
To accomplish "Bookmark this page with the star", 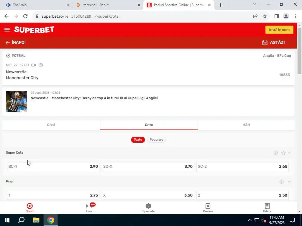I will tap(265, 16).
